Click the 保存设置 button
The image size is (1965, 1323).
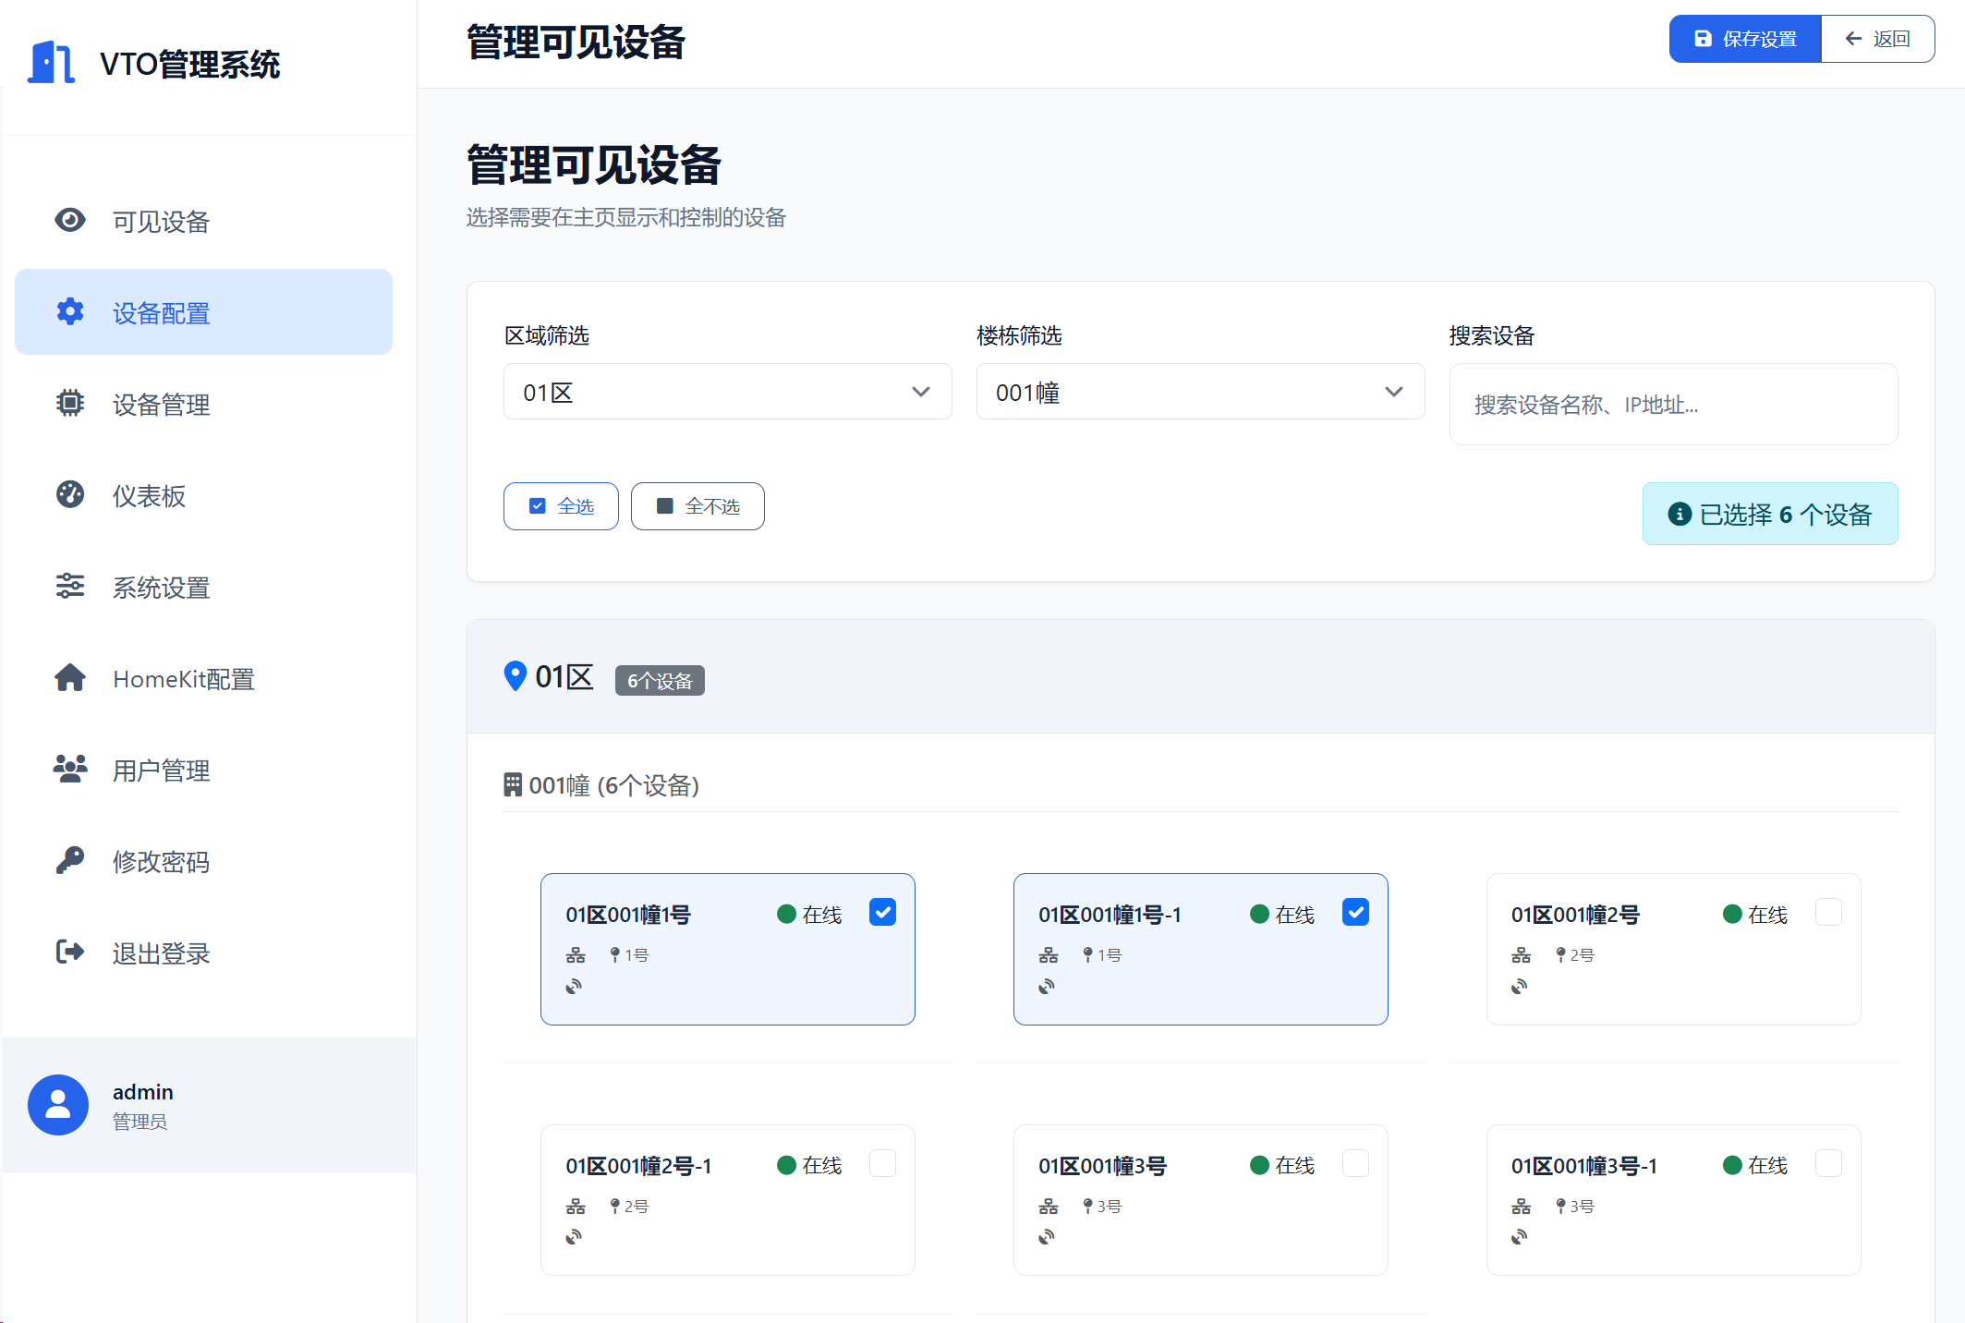pos(1744,39)
